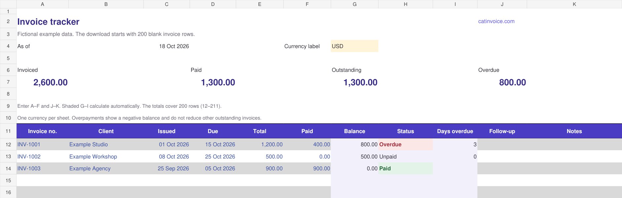Click the Overdue total 800.00
Viewport: 622px width, 198px height.
pos(512,82)
